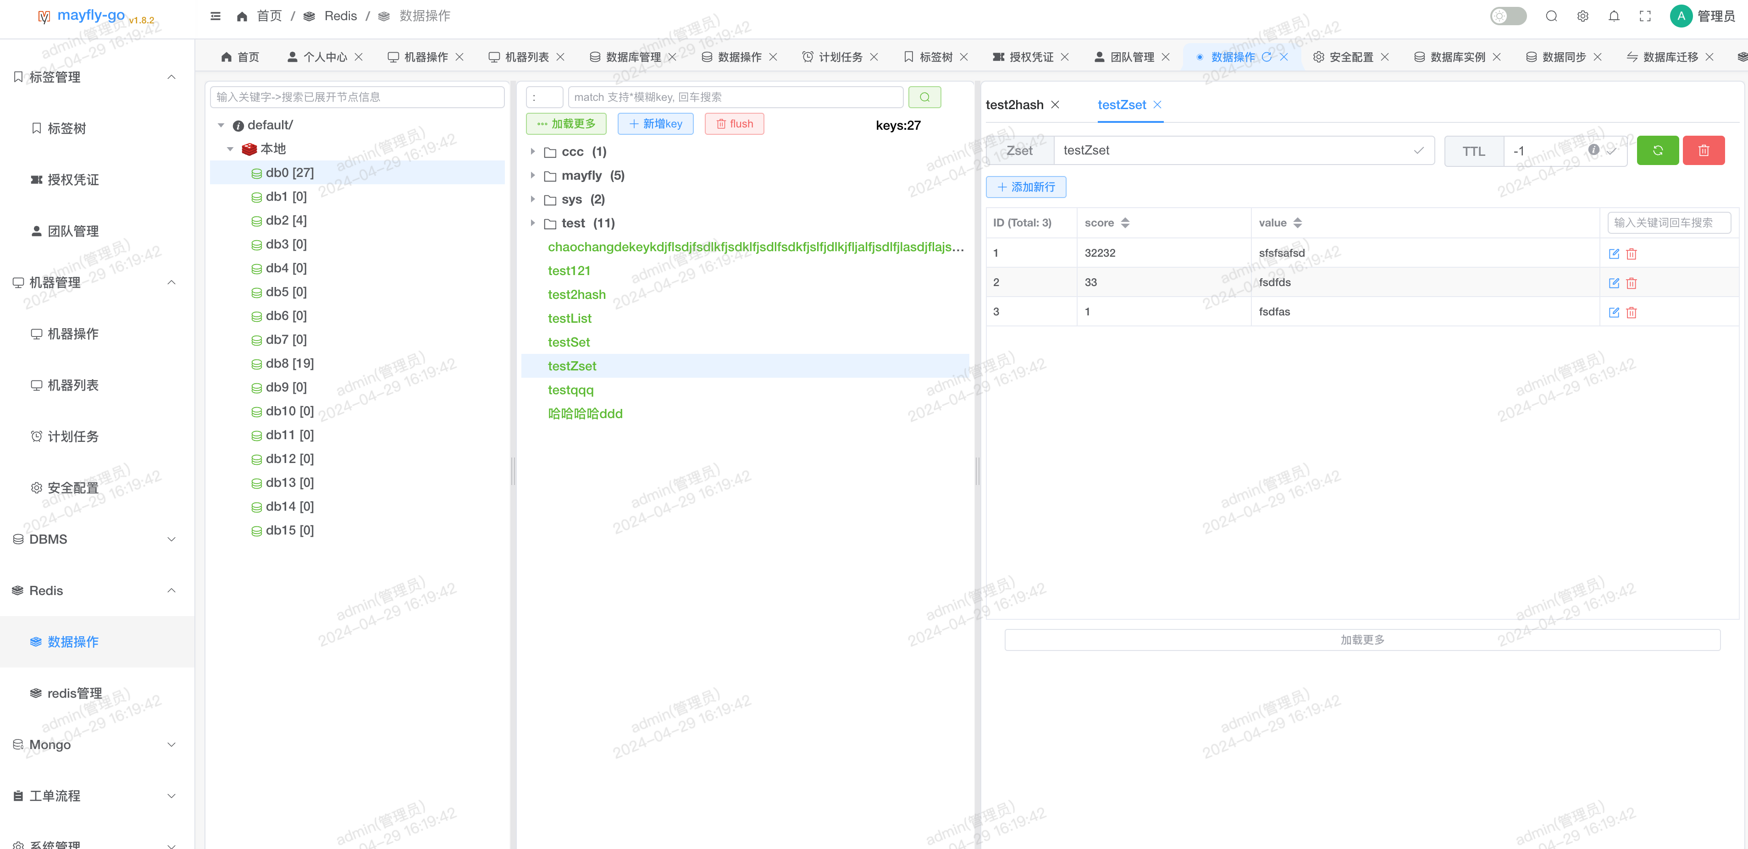
Task: Sort table by value column
Action: pyautogui.click(x=1297, y=222)
